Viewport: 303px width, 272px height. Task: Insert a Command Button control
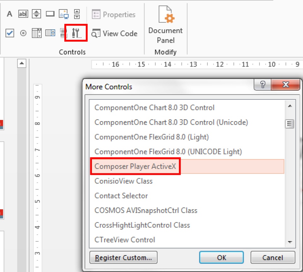[50, 14]
